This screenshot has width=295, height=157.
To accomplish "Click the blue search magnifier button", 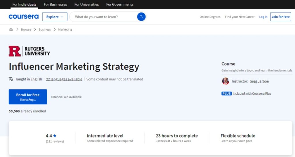I will [141, 17].
